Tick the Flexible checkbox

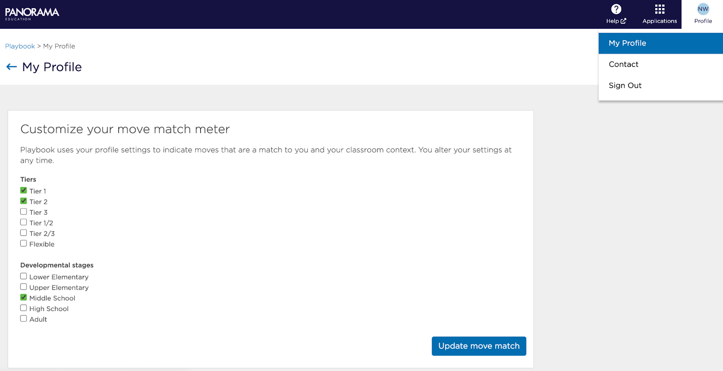(23, 243)
